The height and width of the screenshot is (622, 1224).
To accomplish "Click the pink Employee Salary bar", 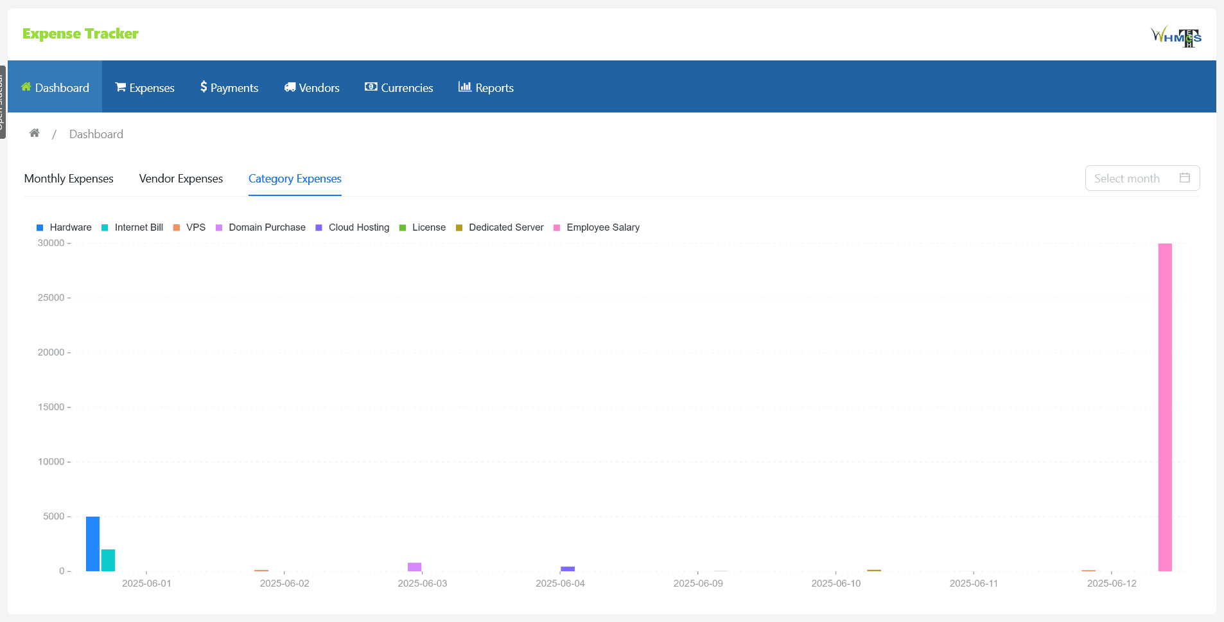I will [x=1165, y=407].
